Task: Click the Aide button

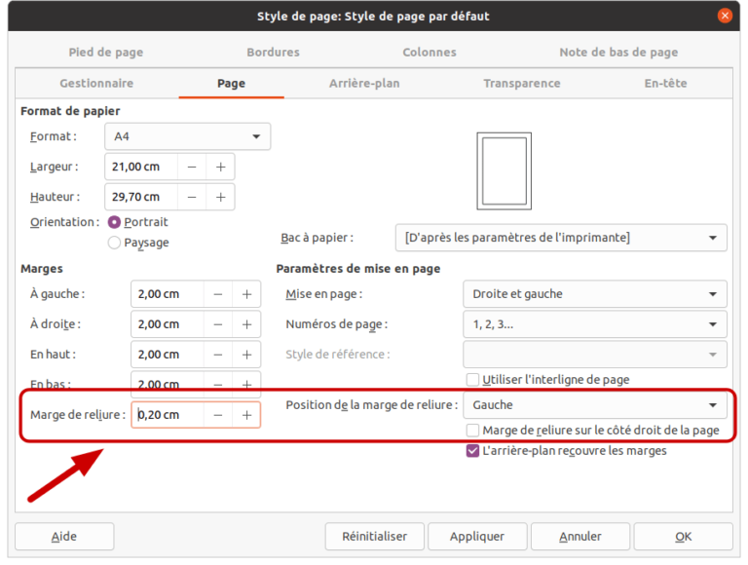Action: point(64,537)
